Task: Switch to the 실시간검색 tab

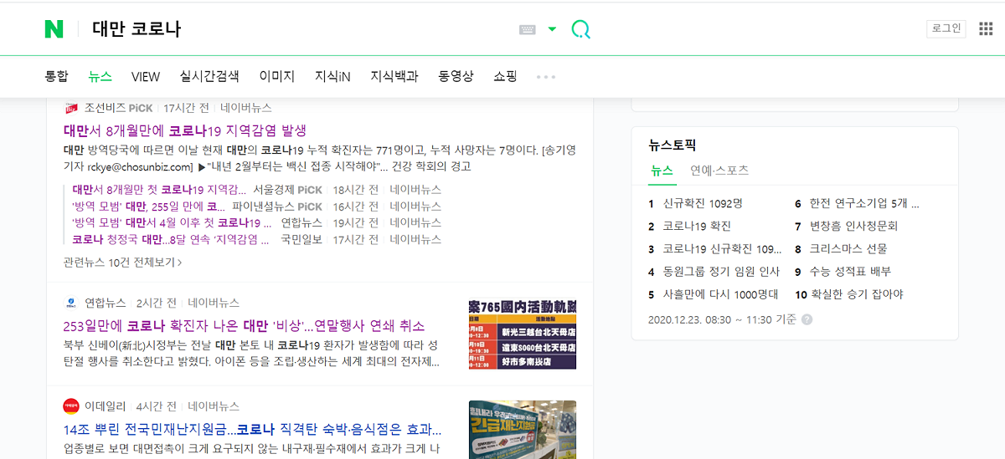Action: [x=209, y=76]
